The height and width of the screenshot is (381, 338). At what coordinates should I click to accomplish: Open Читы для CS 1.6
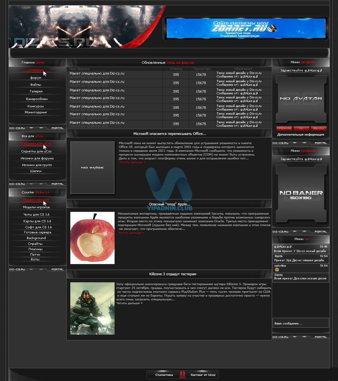[36, 215]
